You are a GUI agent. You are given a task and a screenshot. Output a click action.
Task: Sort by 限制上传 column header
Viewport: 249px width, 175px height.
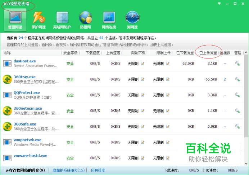point(163,53)
